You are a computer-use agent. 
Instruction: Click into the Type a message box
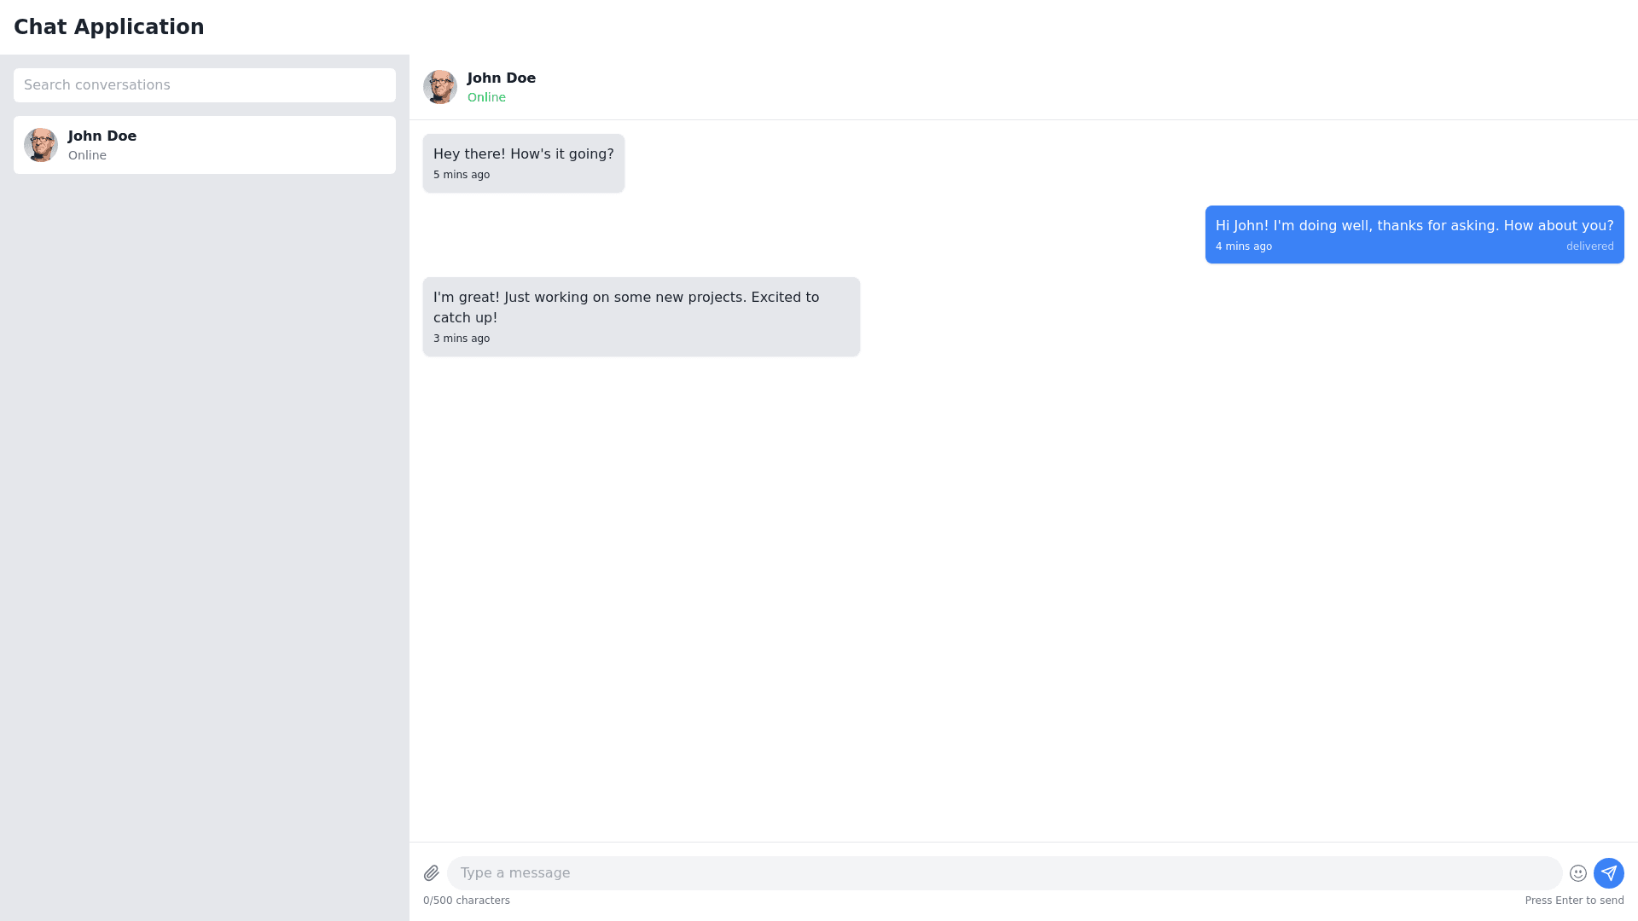(1004, 873)
